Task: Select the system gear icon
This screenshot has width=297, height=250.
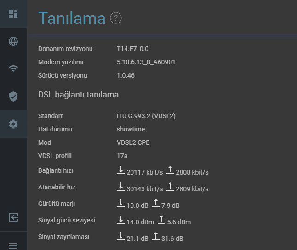Action: tap(13, 124)
